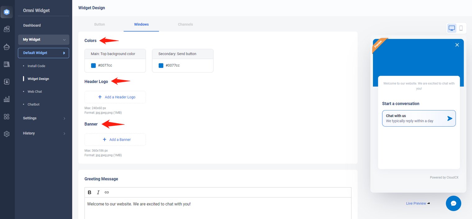Open the knowledge base books sidebar icon
The width and height of the screenshot is (472, 219).
click(7, 64)
